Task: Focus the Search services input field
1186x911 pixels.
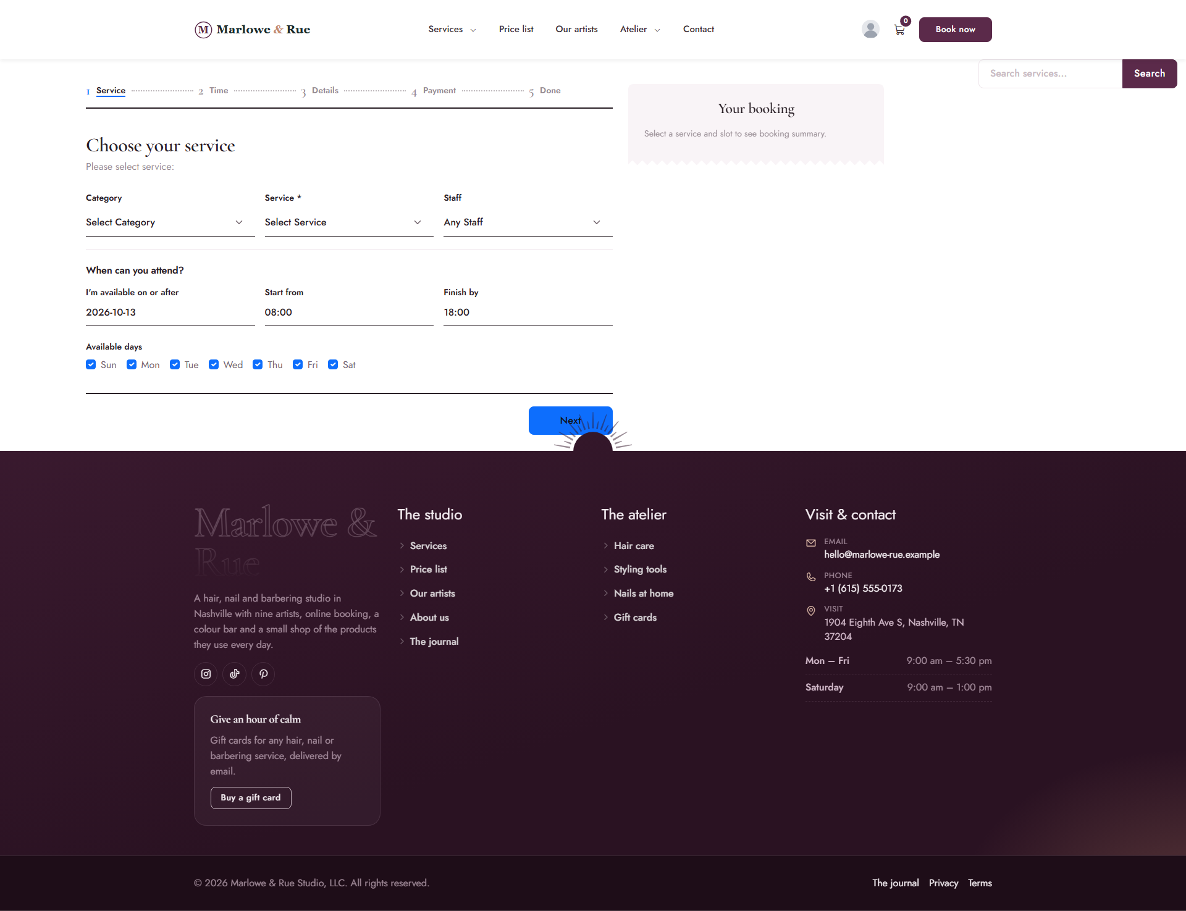Action: click(1050, 73)
